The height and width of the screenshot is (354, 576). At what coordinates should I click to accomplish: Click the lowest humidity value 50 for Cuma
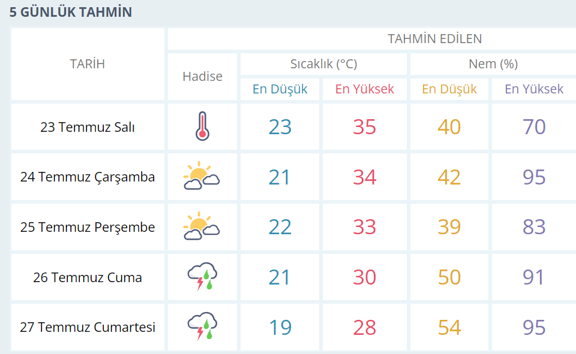(x=449, y=277)
